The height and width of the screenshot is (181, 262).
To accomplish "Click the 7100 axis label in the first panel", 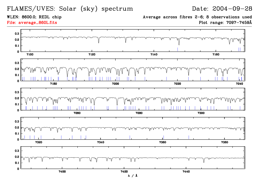I will point(30,54).
